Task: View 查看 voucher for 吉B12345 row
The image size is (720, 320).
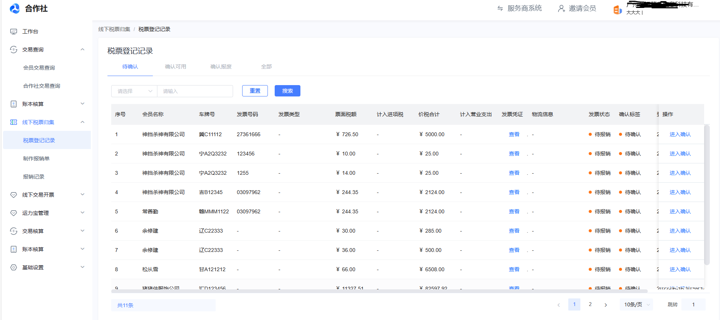Action: tap(514, 192)
